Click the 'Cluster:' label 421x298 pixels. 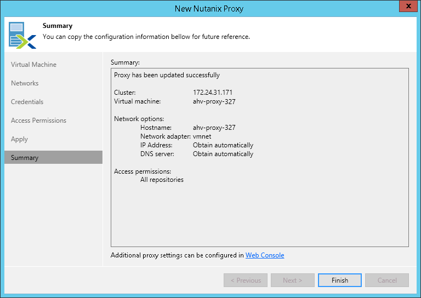point(124,93)
